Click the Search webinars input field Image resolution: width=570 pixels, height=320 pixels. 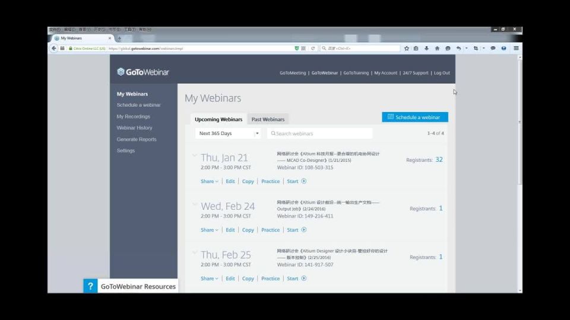pos(320,133)
